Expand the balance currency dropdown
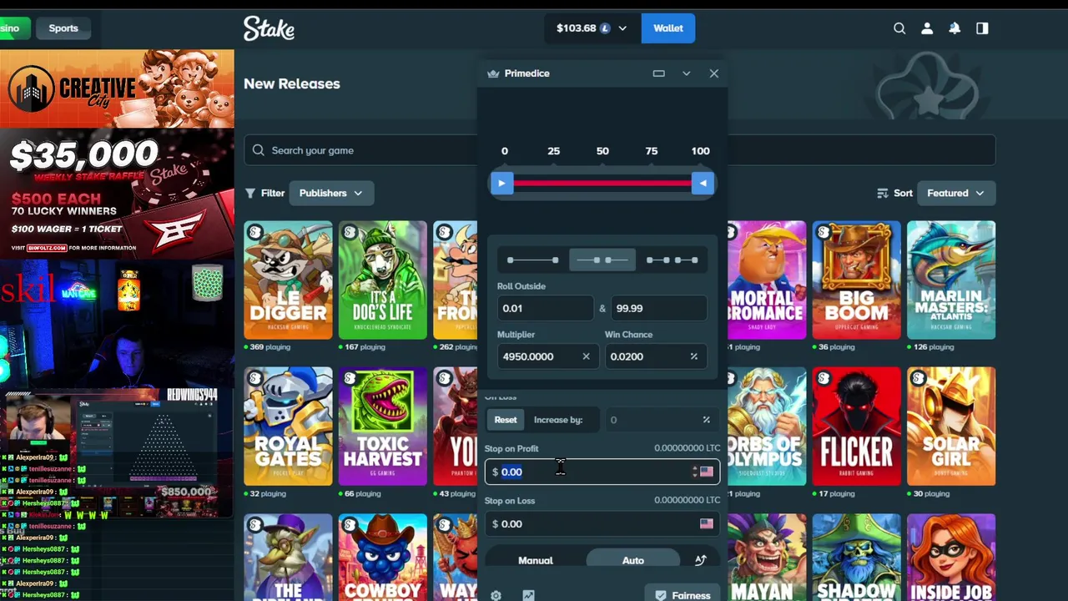1068x601 pixels. (622, 28)
